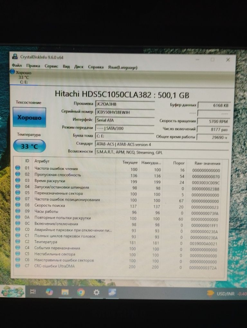Screen dimensions: 247x328
Task: Click the Порог column header
Action: click(x=178, y=163)
